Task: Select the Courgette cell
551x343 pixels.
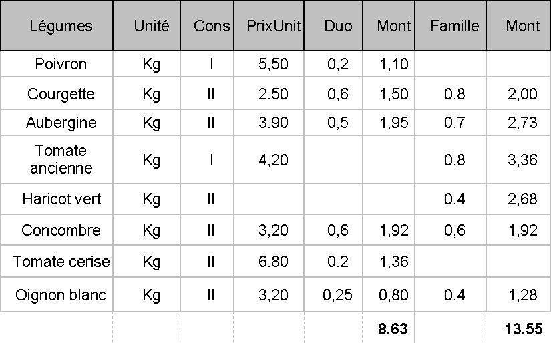Action: pyautogui.click(x=61, y=94)
